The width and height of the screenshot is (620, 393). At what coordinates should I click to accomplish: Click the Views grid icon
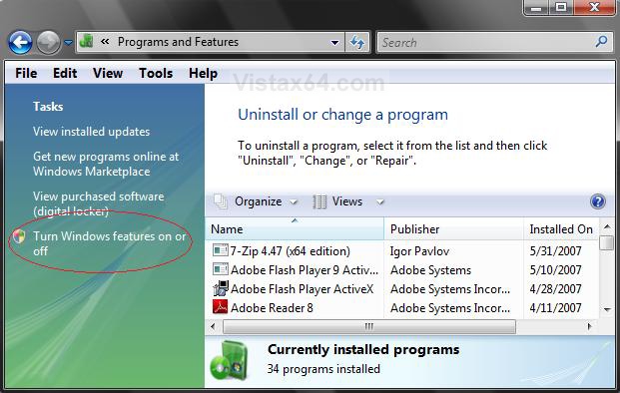(319, 201)
